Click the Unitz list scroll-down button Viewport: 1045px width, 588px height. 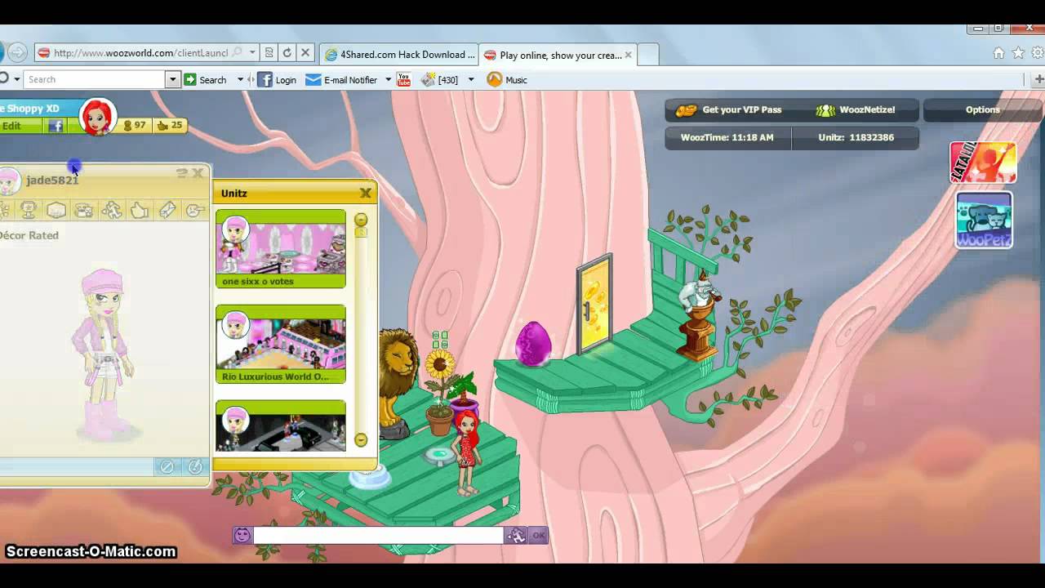(361, 440)
